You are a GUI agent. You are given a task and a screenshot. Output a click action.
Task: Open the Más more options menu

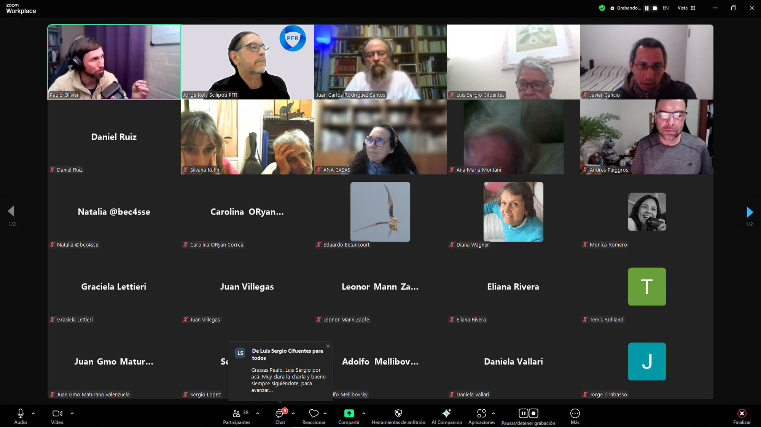(575, 416)
